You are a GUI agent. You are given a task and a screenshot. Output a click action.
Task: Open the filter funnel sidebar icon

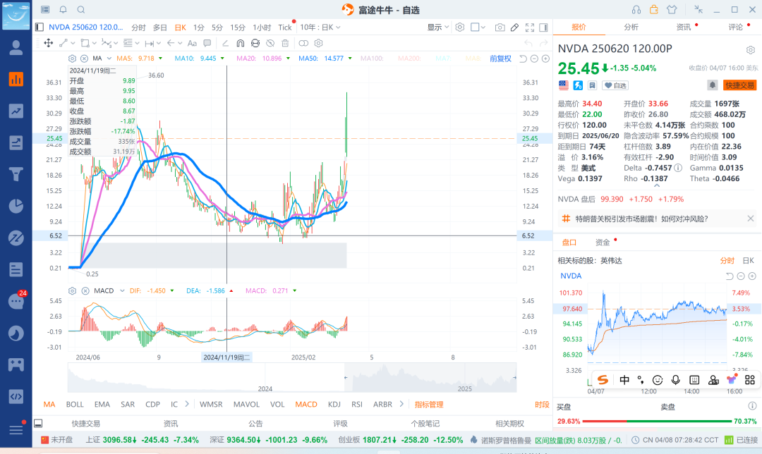tap(16, 174)
